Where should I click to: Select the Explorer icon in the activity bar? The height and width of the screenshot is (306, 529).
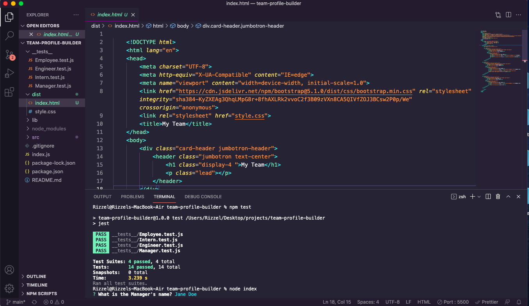[x=9, y=17]
